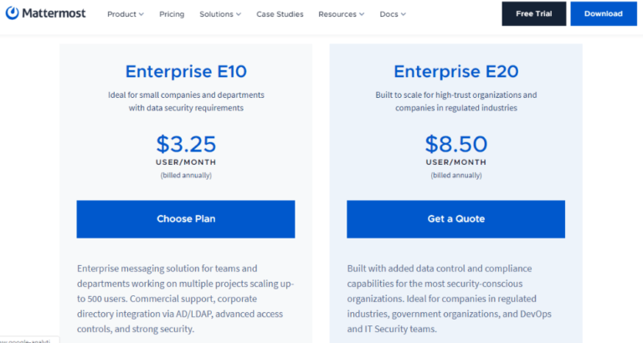
Task: Click the Enterprise E10 heading
Action: (x=186, y=71)
